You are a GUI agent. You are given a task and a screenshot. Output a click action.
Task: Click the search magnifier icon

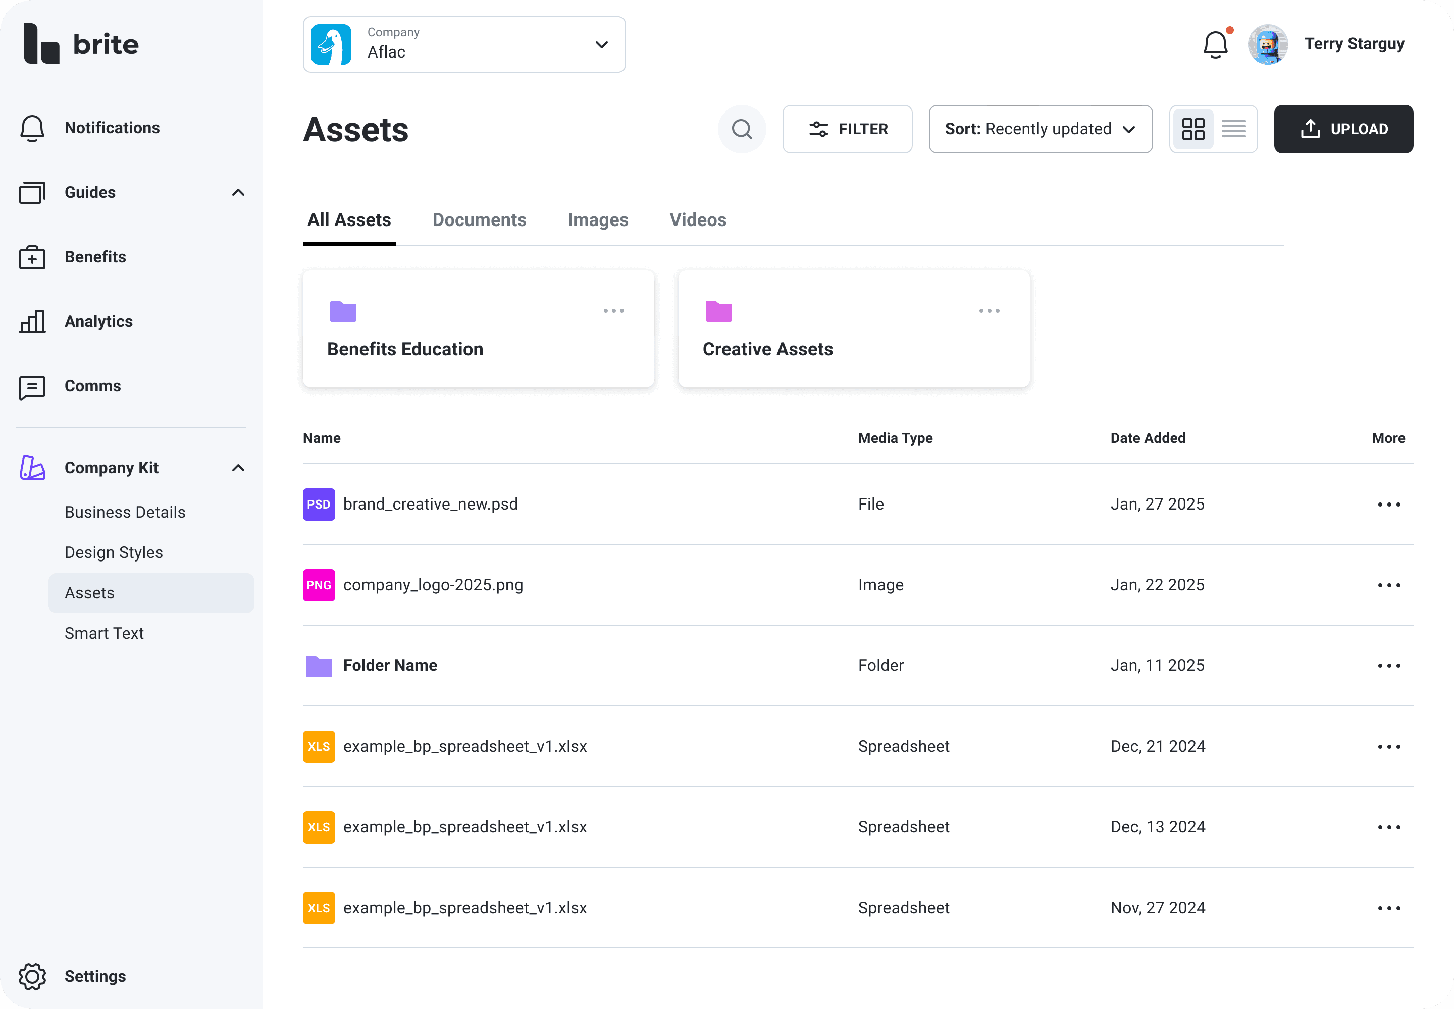(742, 129)
